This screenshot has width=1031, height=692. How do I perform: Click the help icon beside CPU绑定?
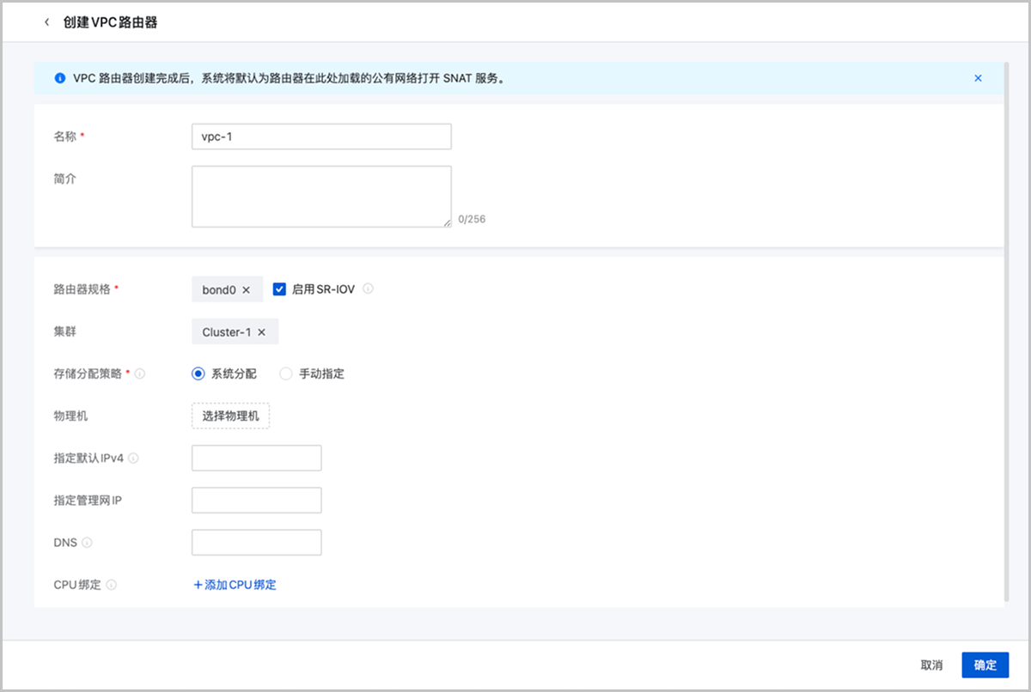click(x=111, y=585)
